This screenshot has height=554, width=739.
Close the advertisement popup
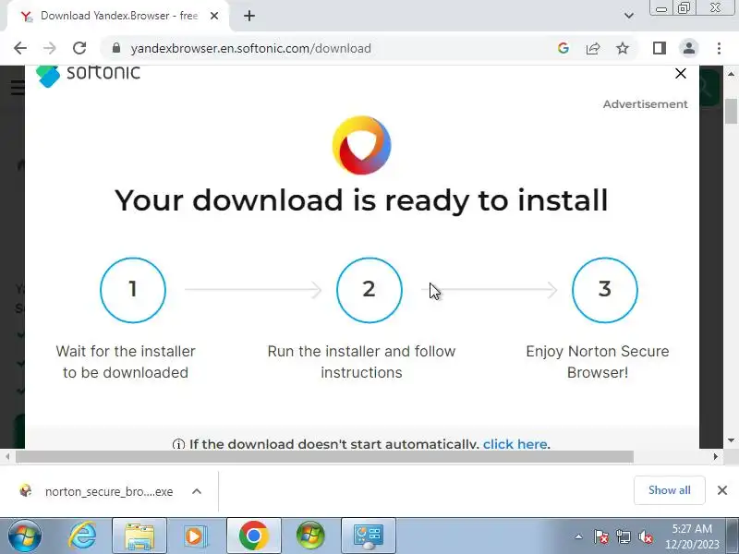click(x=681, y=74)
